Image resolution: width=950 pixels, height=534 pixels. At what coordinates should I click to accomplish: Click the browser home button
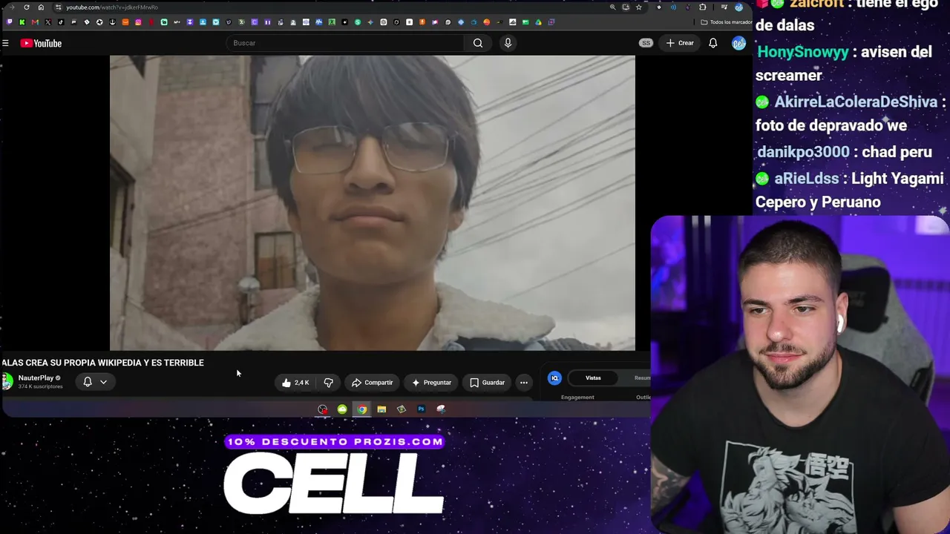(x=41, y=7)
